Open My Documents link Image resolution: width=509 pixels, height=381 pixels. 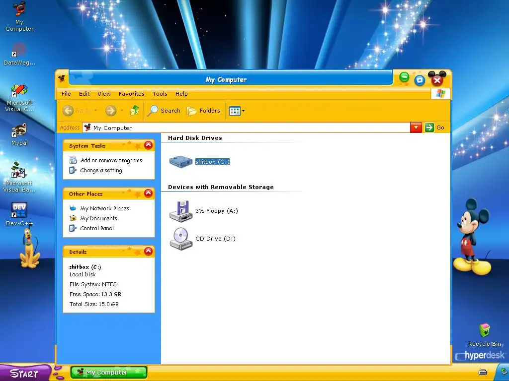pos(99,218)
